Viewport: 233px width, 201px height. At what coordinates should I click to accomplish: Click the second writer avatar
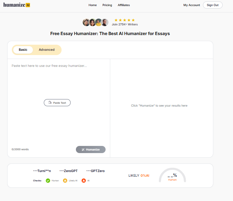click(92, 23)
